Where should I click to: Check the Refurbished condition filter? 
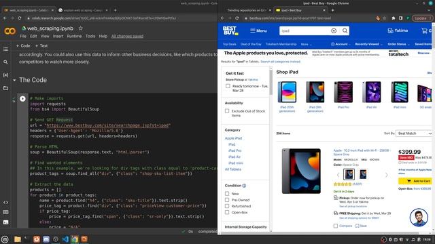[227, 206]
